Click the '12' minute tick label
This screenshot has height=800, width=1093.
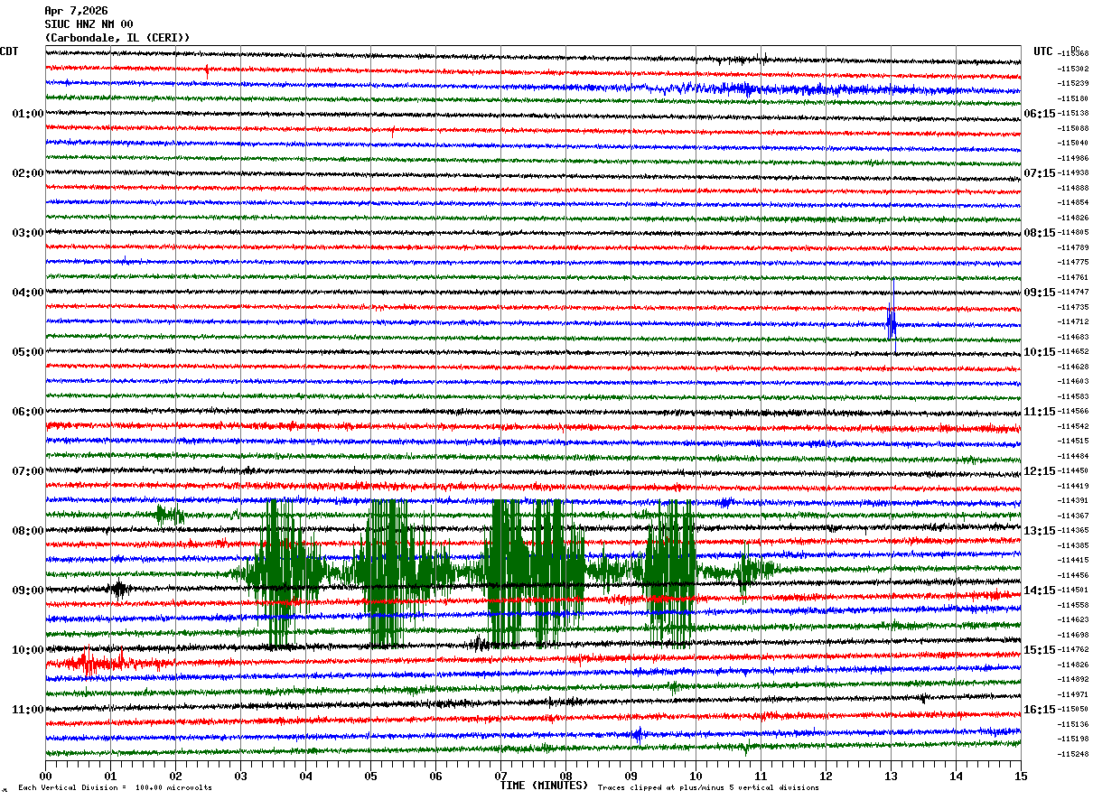click(x=826, y=776)
